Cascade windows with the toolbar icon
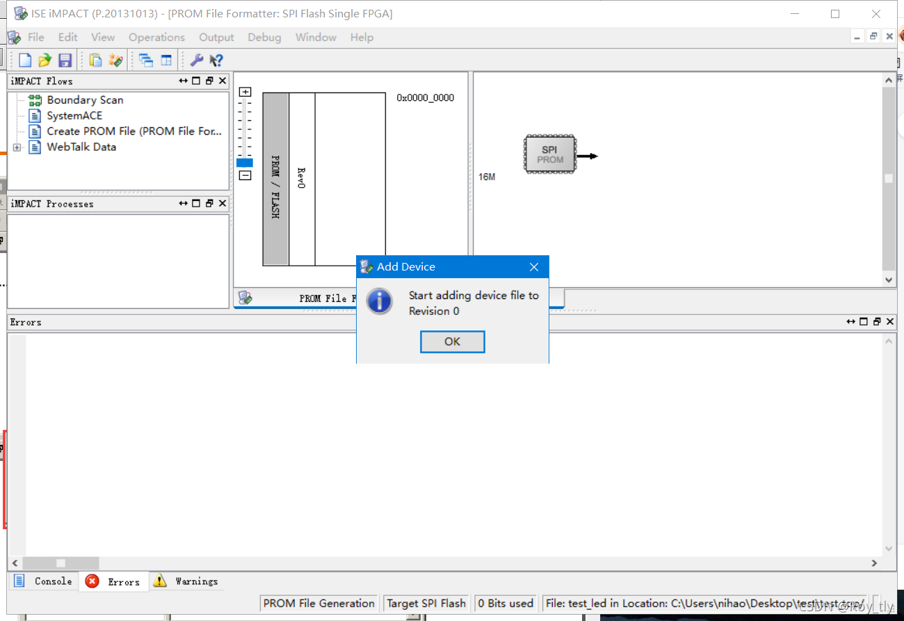Viewport: 904px width, 621px height. tap(146, 61)
